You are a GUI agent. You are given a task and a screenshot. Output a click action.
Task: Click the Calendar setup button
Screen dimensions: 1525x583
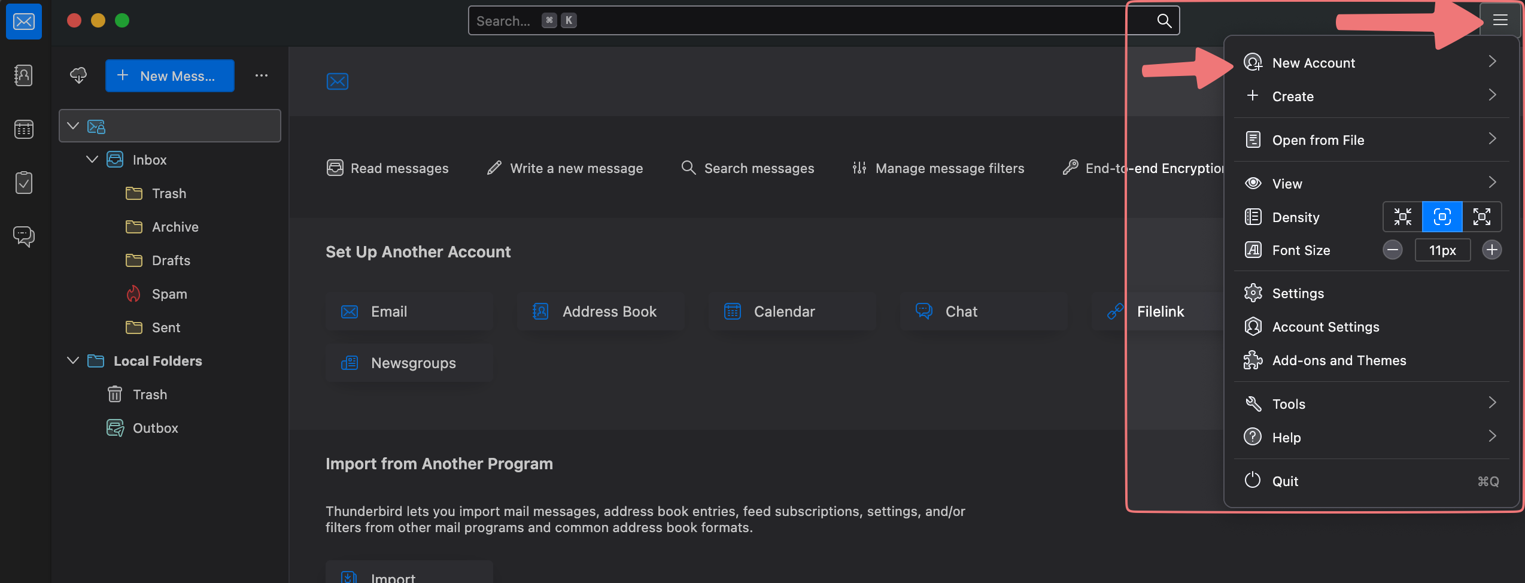(792, 311)
